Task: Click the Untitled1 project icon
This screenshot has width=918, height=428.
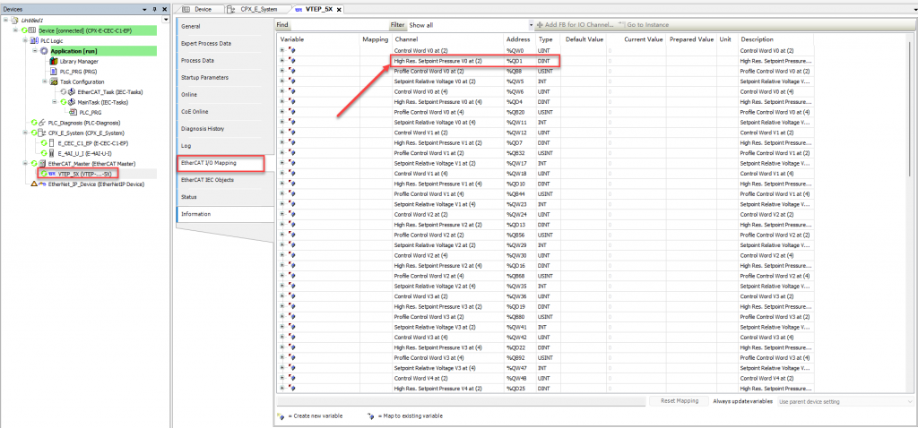Action: 15,20
